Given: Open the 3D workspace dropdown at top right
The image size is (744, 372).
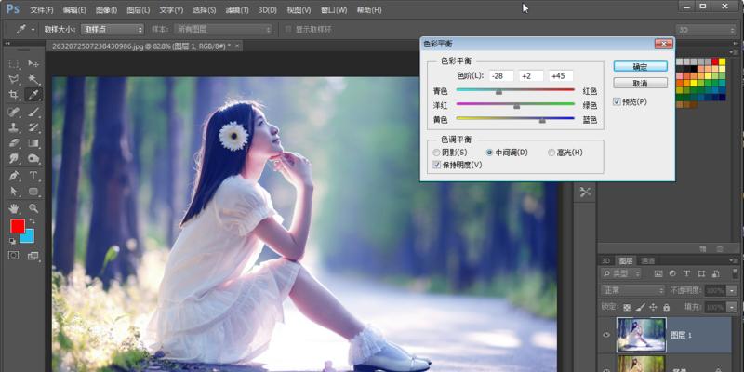Looking at the screenshot, I should (706, 30).
